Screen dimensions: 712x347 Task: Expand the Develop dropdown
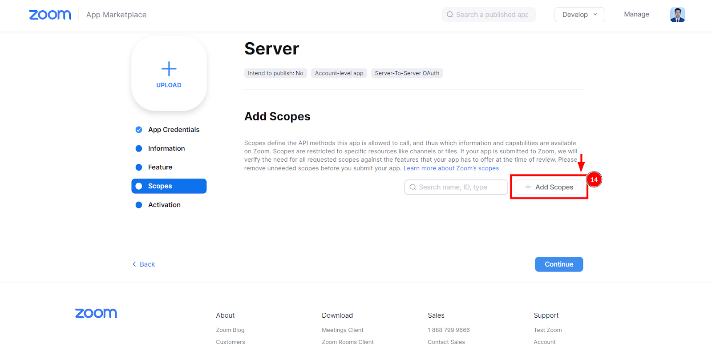pyautogui.click(x=579, y=15)
